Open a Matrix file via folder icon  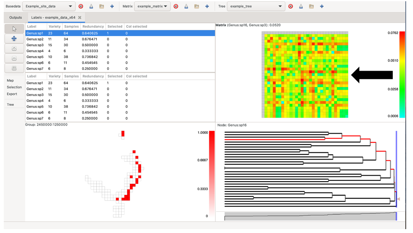tap(197, 6)
